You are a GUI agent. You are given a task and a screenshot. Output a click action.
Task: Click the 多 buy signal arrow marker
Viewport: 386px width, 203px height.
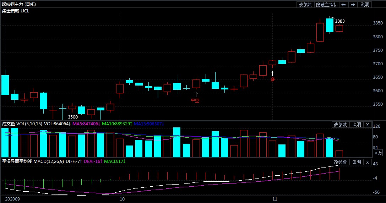point(273,73)
